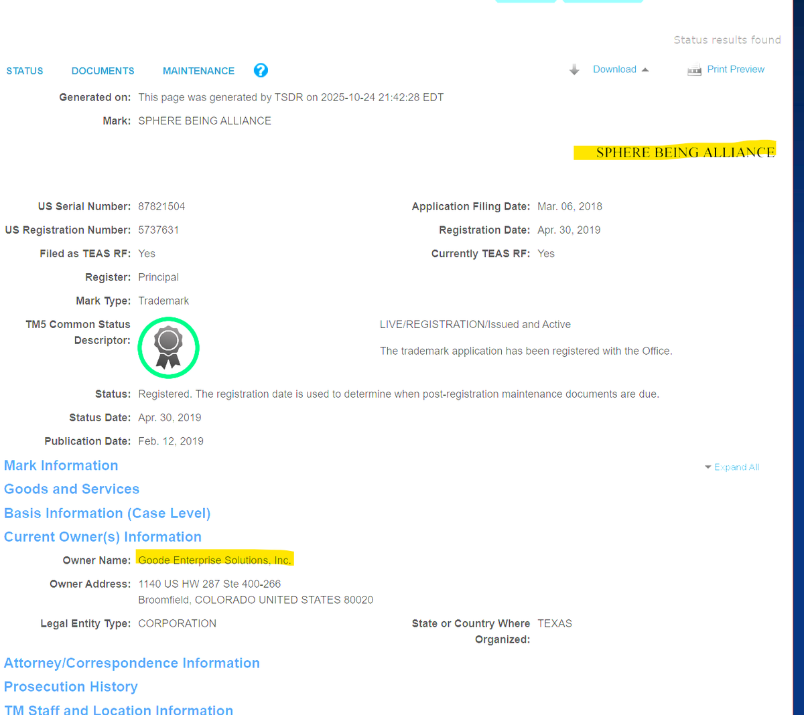The image size is (804, 715).
Task: Click publication date Feb. 12, 2019
Action: point(171,441)
